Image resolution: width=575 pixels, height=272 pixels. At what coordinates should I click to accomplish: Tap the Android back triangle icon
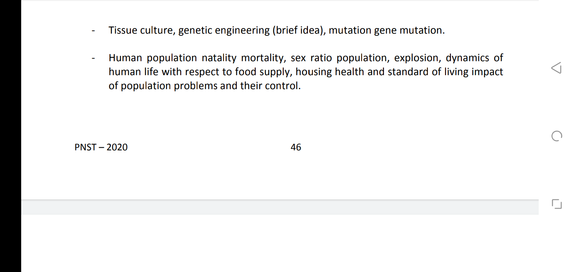point(556,68)
